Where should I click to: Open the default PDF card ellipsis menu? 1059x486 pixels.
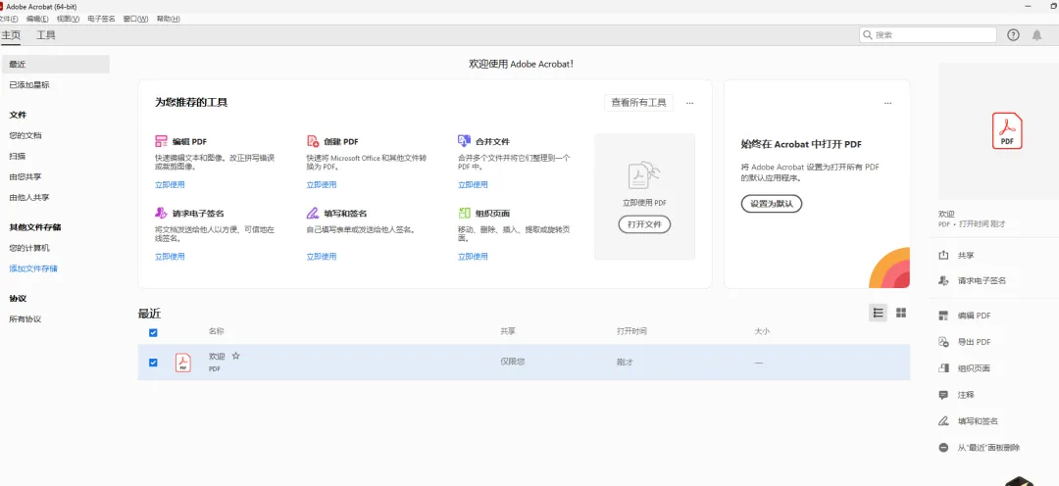887,103
